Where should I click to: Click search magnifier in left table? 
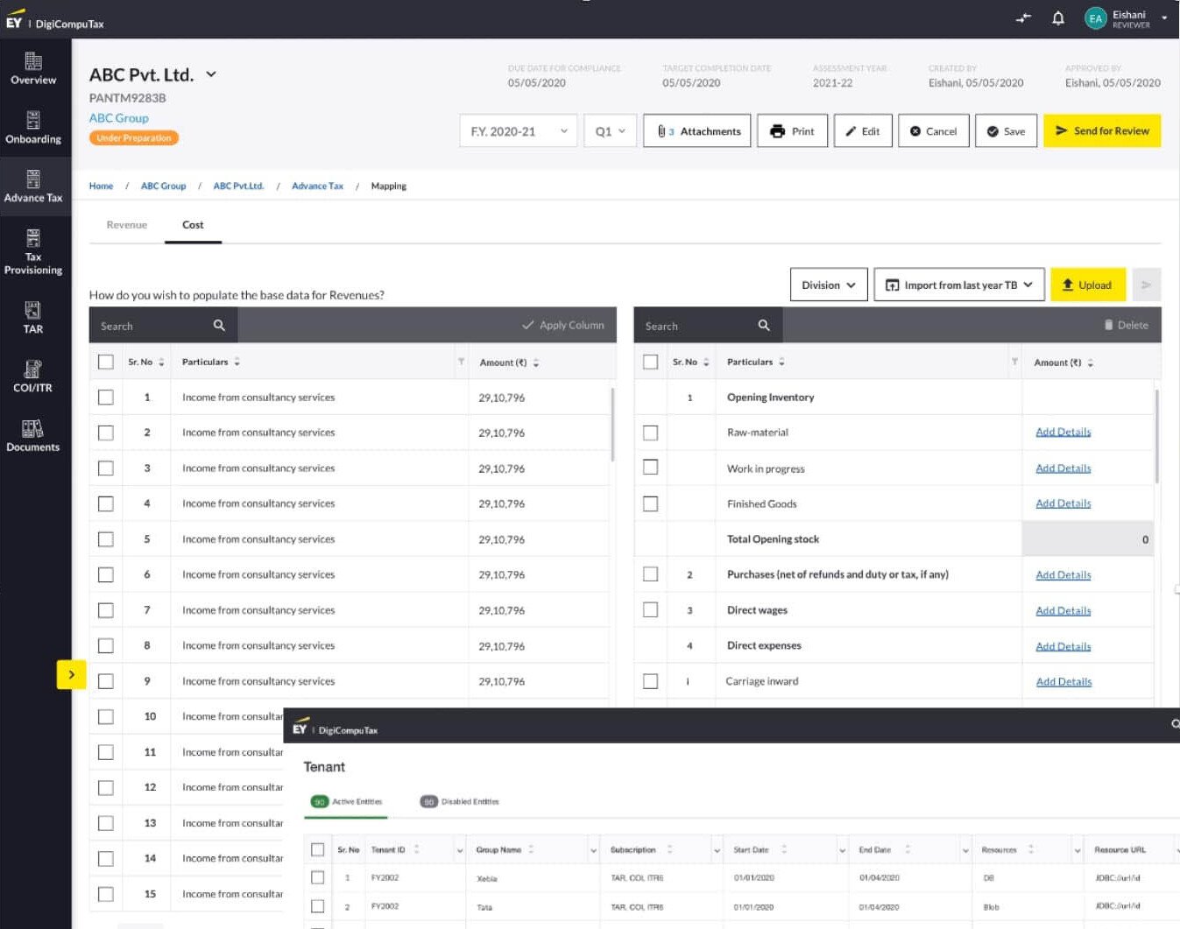pyautogui.click(x=219, y=326)
